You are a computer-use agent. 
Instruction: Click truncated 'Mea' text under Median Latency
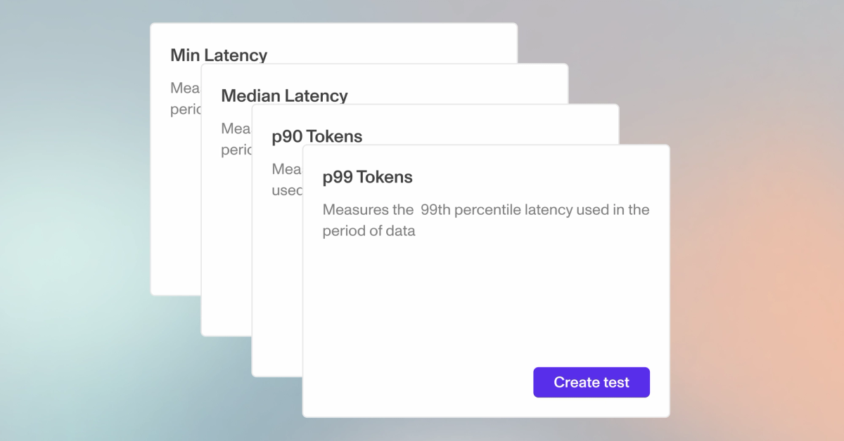coord(236,129)
